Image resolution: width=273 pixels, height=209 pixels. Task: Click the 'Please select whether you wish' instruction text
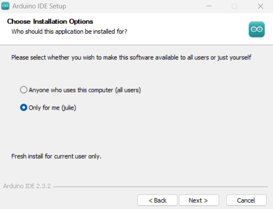pos(131,57)
